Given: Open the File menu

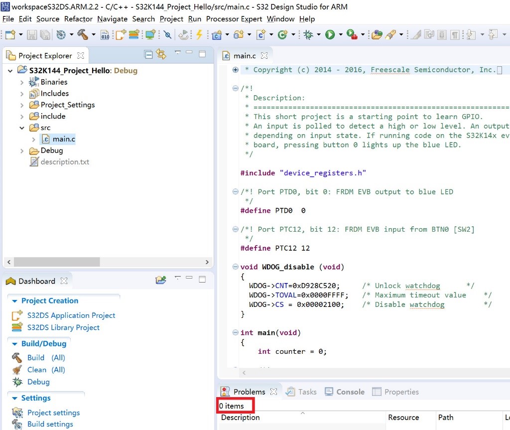Looking at the screenshot, I should 8,19.
